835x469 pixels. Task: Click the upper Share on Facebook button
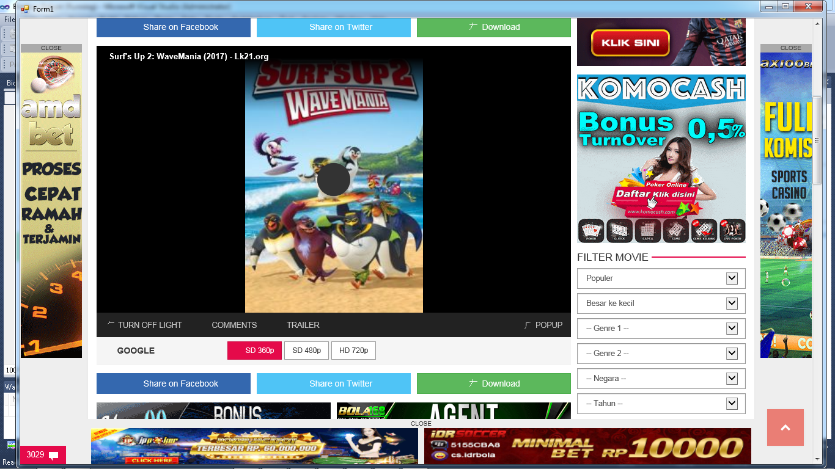coord(174,27)
